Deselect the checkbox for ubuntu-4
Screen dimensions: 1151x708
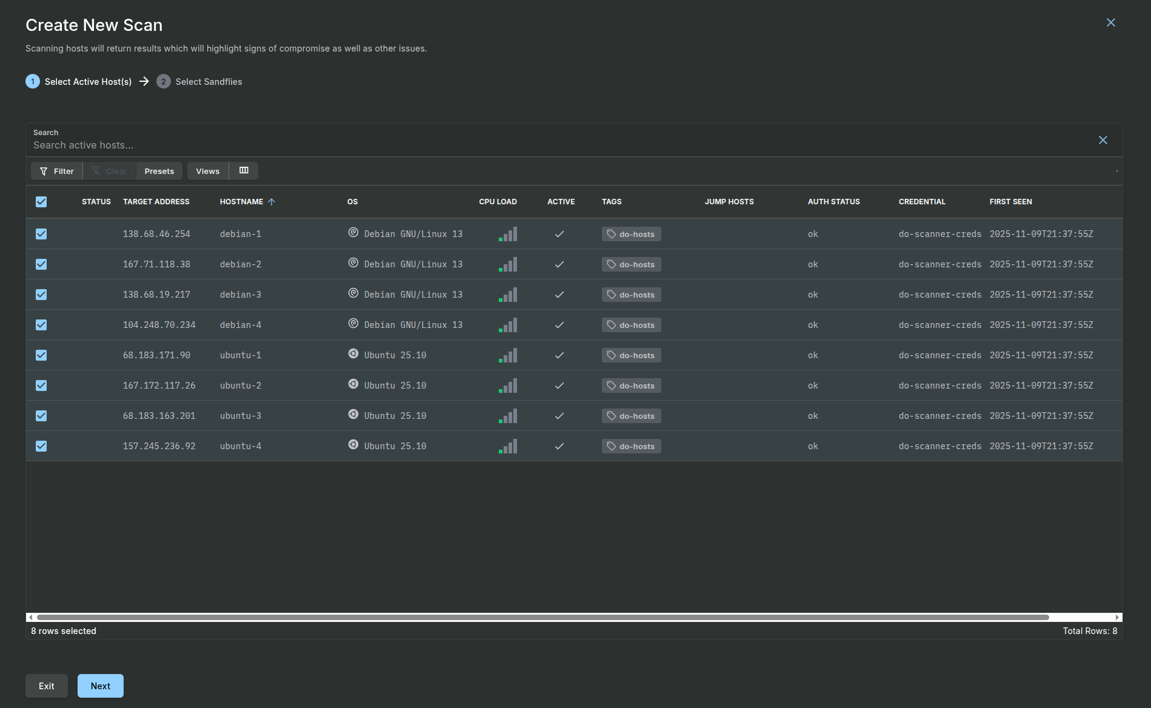pyautogui.click(x=41, y=446)
